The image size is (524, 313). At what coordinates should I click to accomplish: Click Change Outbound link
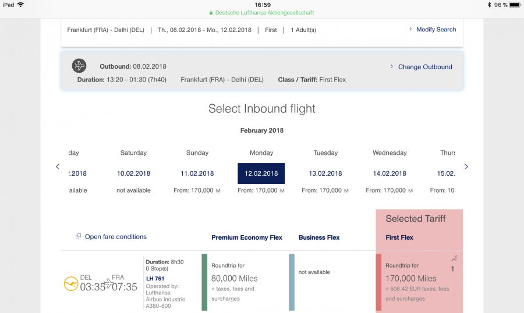424,67
